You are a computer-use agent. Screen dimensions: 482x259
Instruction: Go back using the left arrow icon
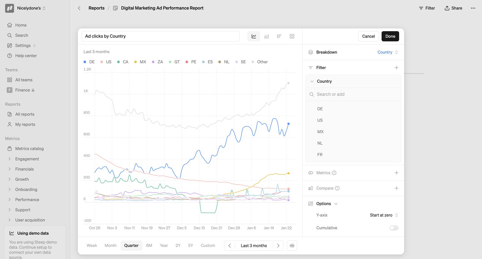(x=79, y=8)
